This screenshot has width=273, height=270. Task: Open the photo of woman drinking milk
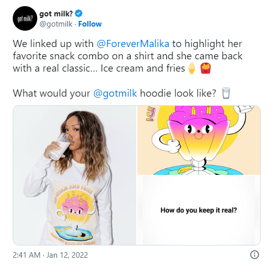tap(75, 175)
